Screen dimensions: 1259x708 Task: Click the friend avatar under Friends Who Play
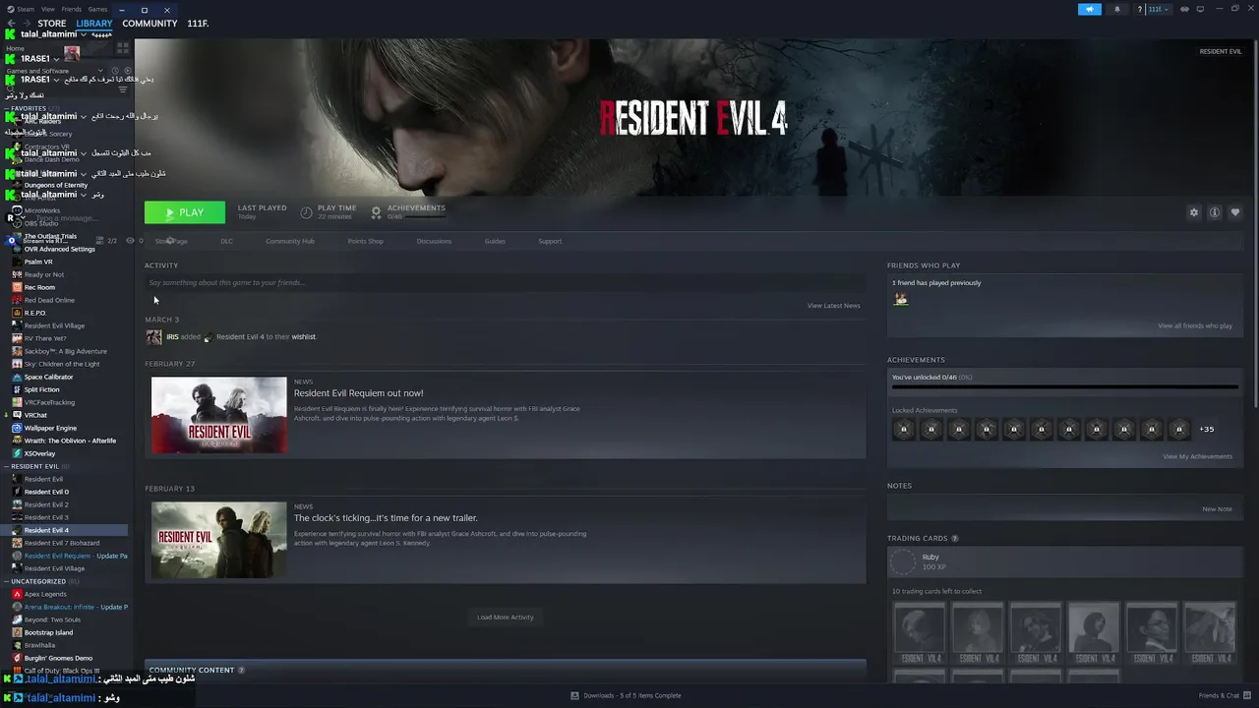point(900,299)
